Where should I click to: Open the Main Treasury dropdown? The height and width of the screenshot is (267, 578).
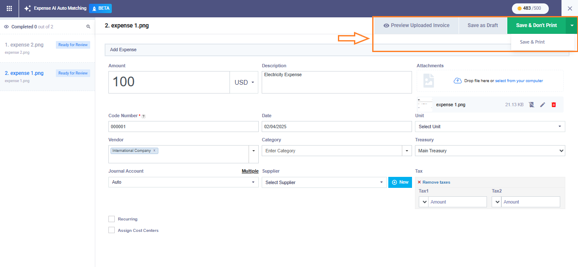(490, 151)
